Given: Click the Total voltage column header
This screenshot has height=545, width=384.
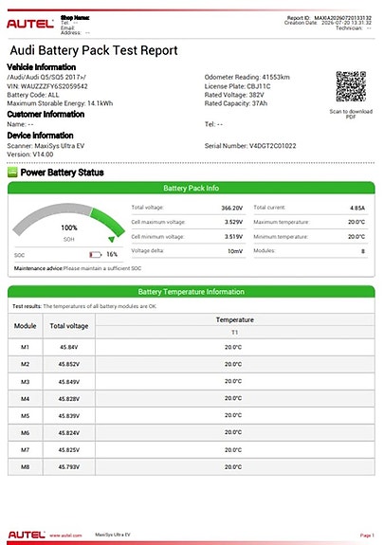Looking at the screenshot, I should point(69,326).
